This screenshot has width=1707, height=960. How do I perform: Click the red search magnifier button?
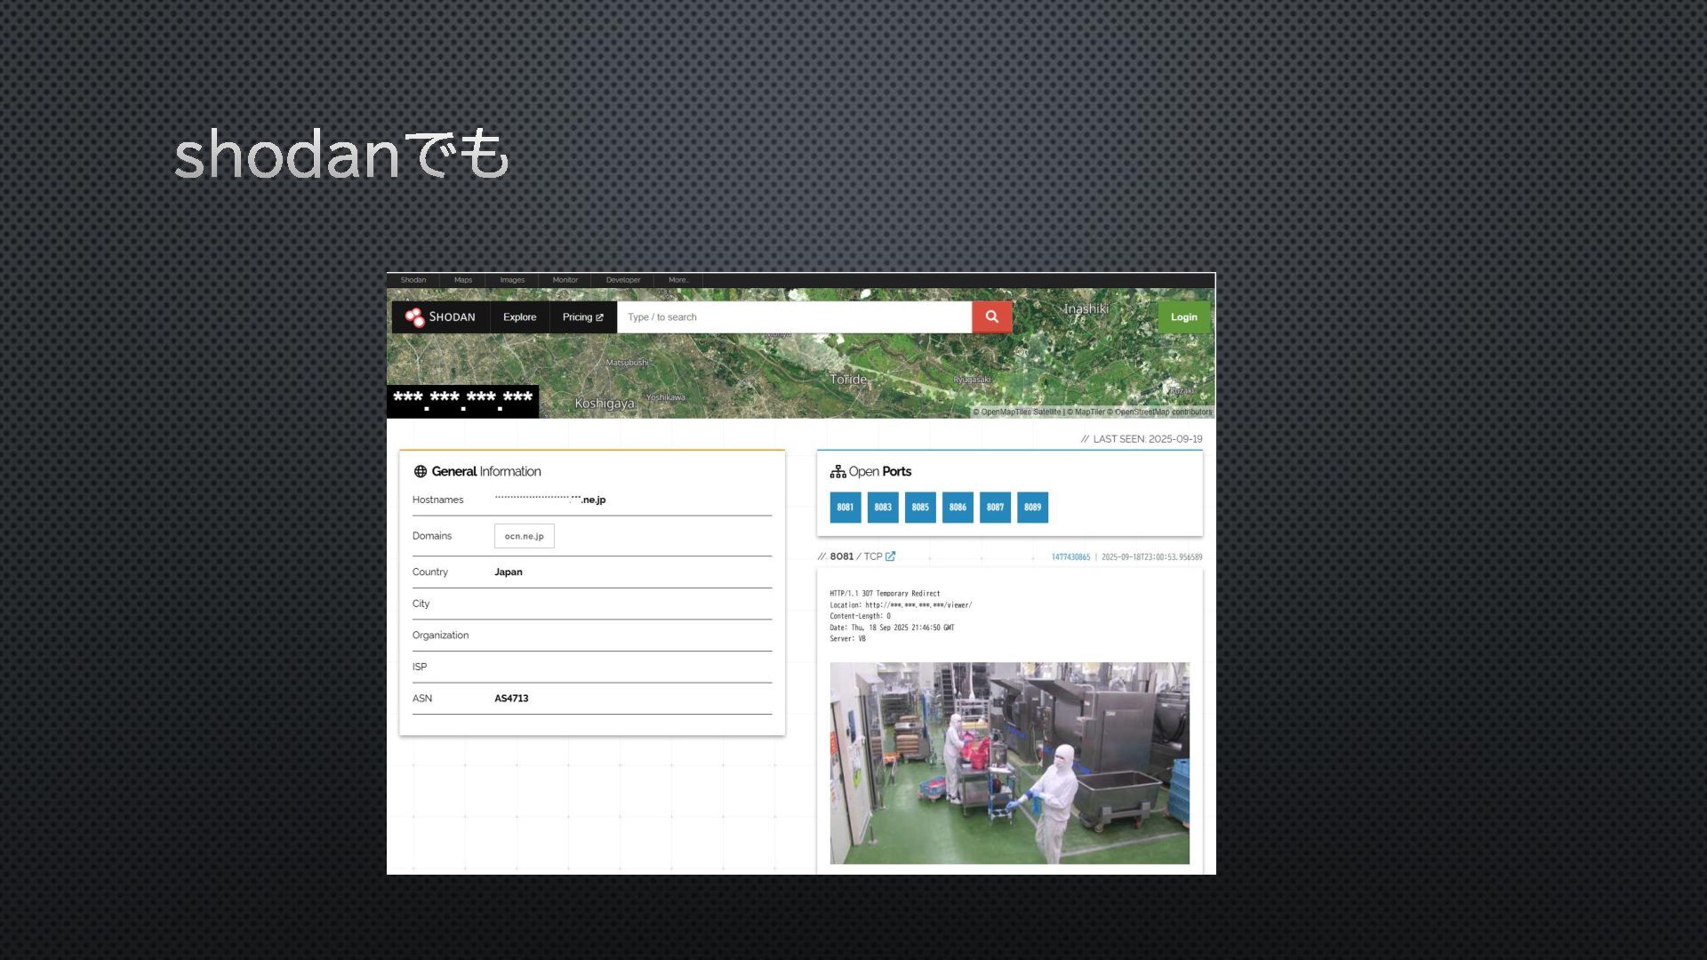[991, 317]
